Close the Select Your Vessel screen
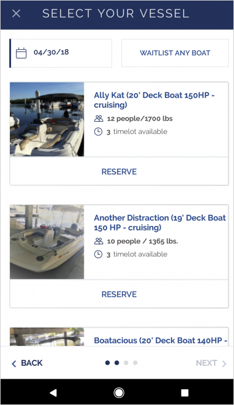This screenshot has height=405, width=234. pyautogui.click(x=16, y=13)
